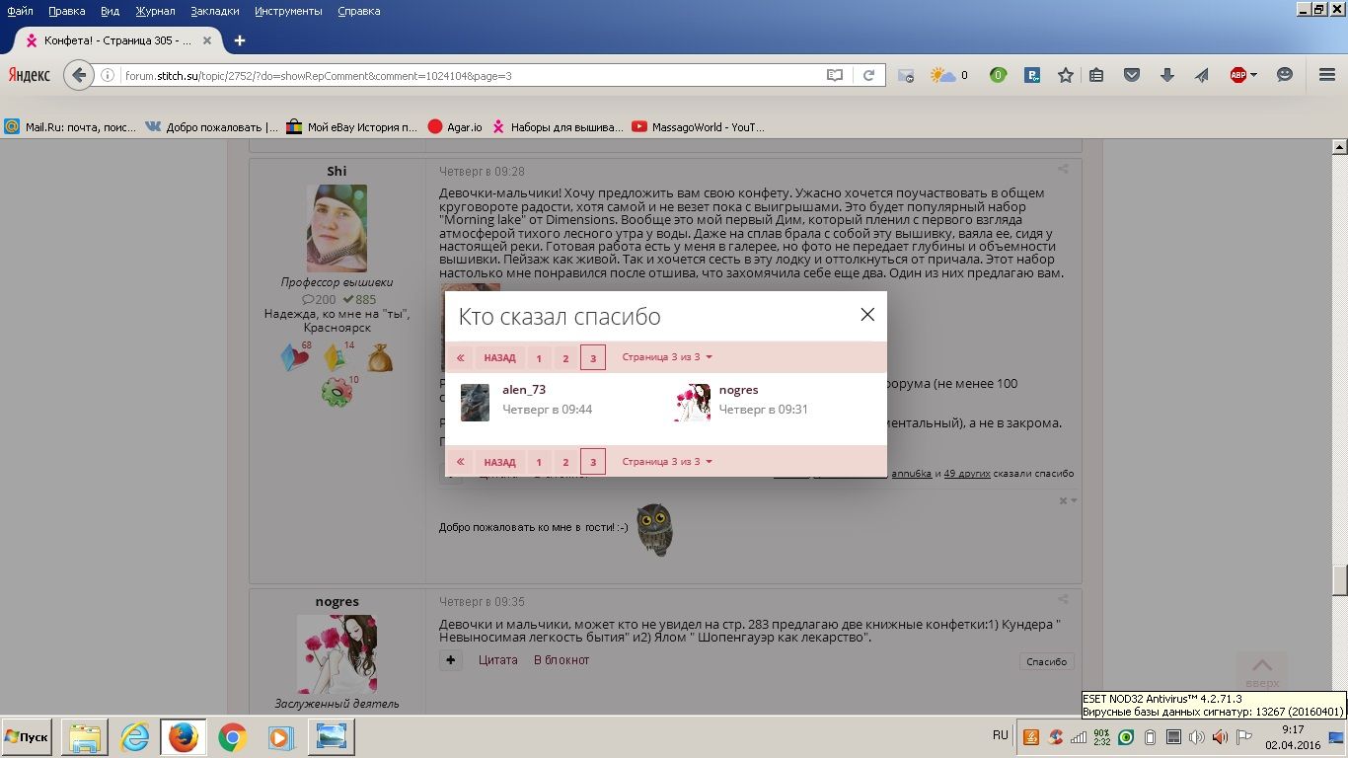This screenshot has height=758, width=1348.
Task: Go back with the browser arrow
Action: coord(79,75)
